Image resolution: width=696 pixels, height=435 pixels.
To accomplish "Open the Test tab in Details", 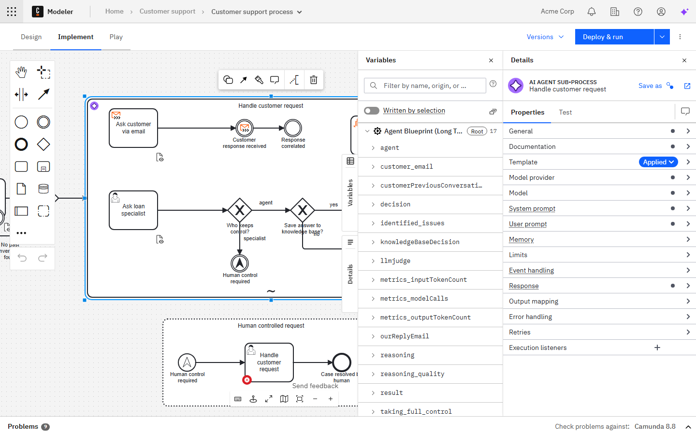I will [x=565, y=112].
